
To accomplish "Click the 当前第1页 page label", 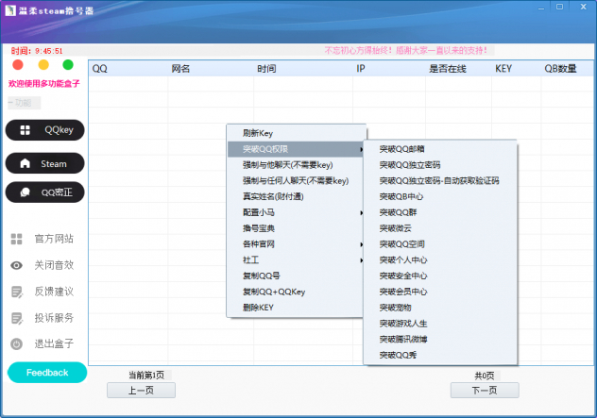I will pyautogui.click(x=146, y=376).
